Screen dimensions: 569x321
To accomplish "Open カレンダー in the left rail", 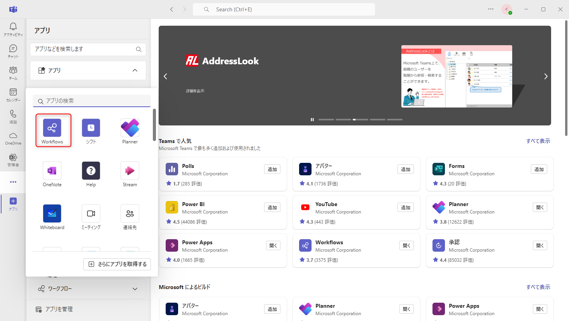I will (13, 95).
